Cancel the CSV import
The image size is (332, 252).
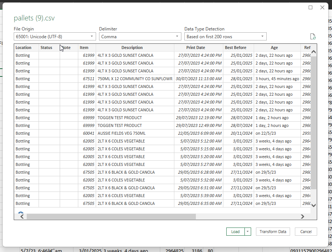tap(306, 232)
